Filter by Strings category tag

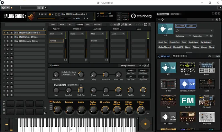tap(196, 47)
